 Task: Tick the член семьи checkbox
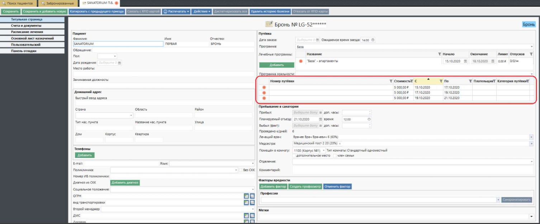coord(334,155)
